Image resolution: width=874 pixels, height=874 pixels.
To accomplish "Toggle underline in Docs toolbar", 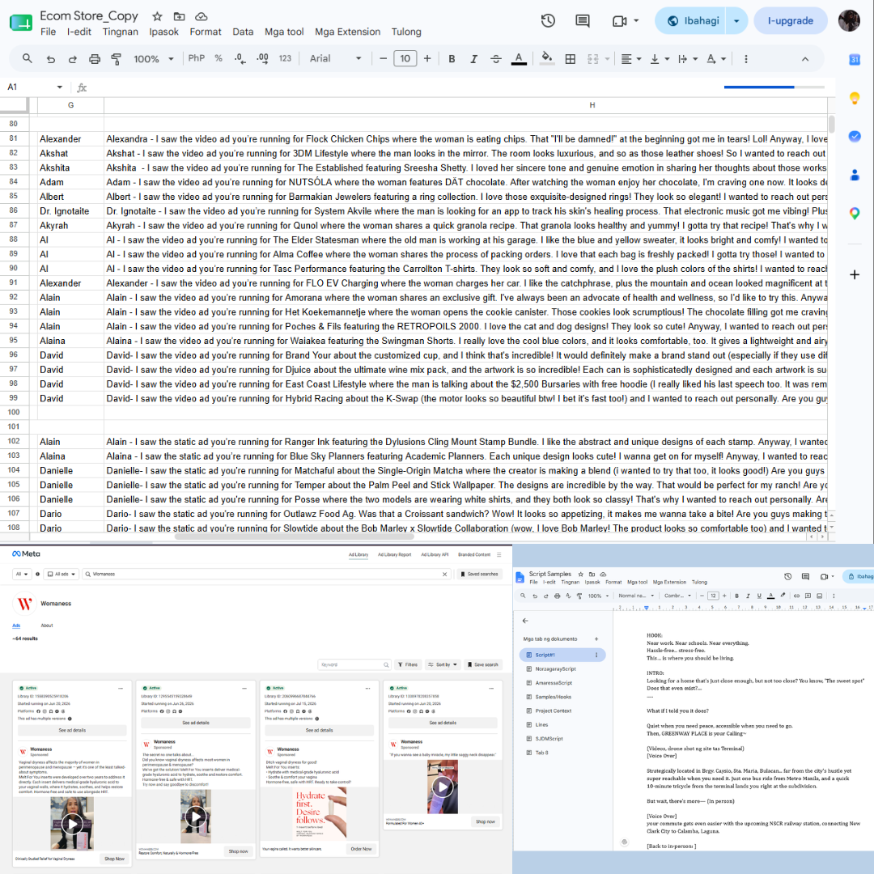I will [759, 596].
